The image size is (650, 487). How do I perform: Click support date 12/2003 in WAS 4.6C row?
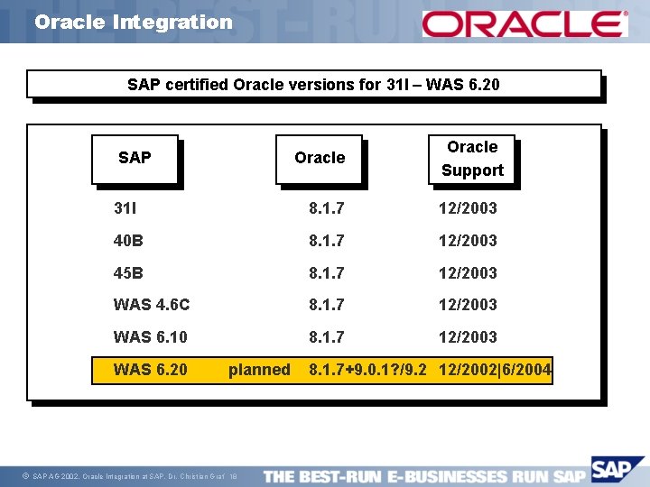tap(468, 305)
